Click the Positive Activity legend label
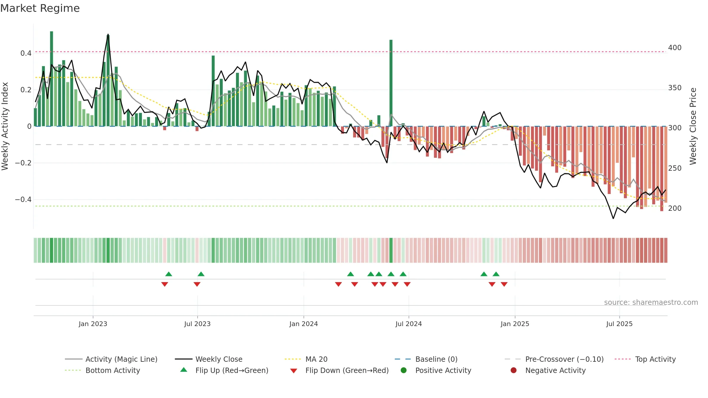 pyautogui.click(x=443, y=370)
